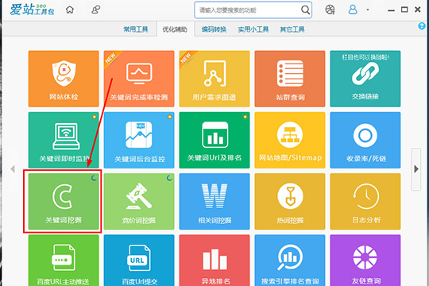429x286 pixels.
Task: Toggle favorite star on 关键词即时监控 tile
Action: coord(95,117)
